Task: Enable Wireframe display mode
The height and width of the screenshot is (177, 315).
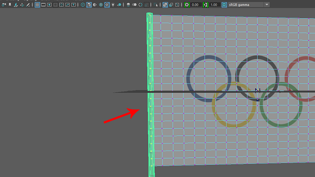Action: coord(83,4)
